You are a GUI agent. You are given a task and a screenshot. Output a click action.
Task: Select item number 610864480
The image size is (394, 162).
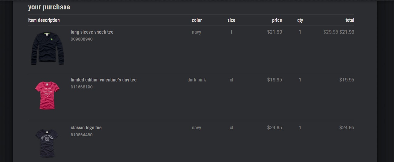82,135
